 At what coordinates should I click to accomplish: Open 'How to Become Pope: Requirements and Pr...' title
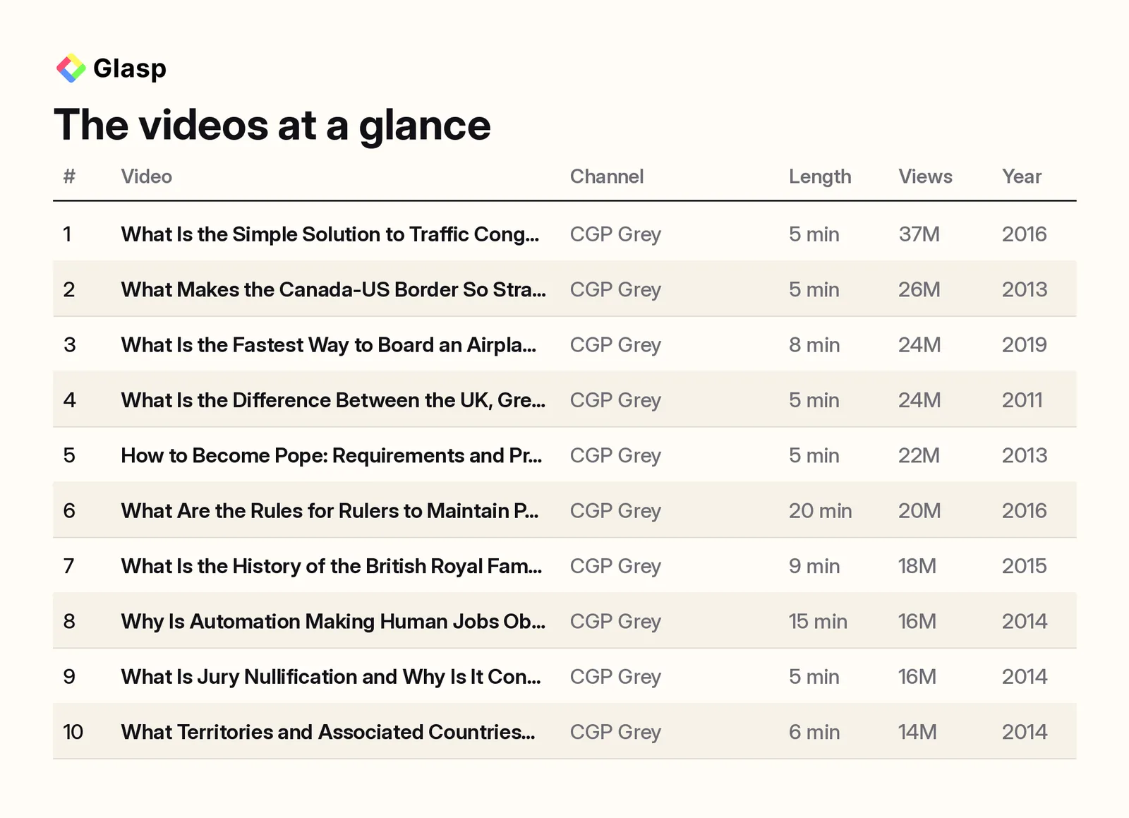click(x=332, y=456)
